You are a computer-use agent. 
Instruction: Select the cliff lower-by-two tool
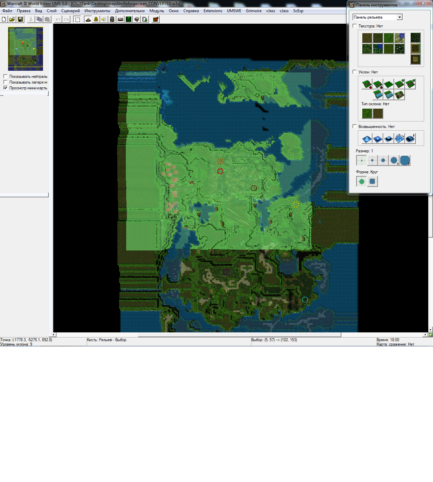tap(367, 84)
